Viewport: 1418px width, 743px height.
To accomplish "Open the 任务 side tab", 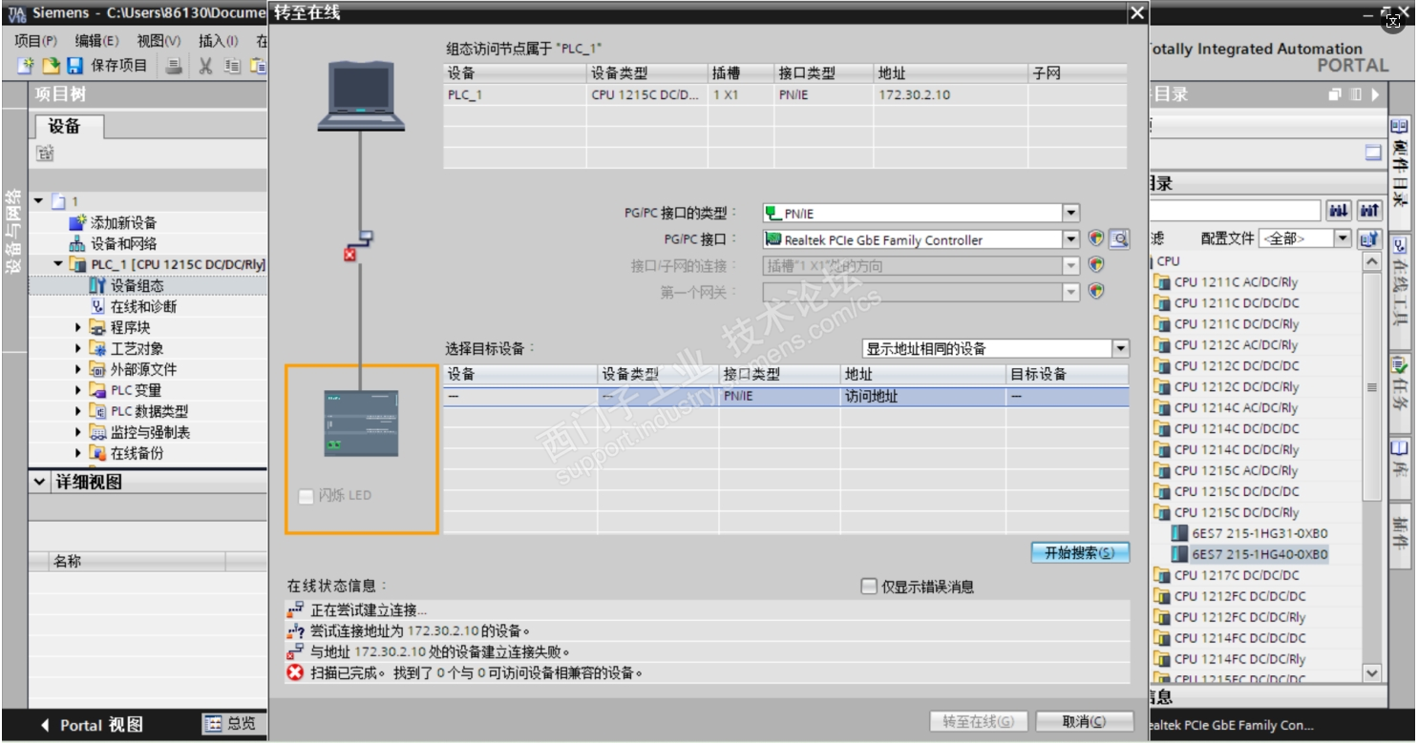I will point(1399,391).
